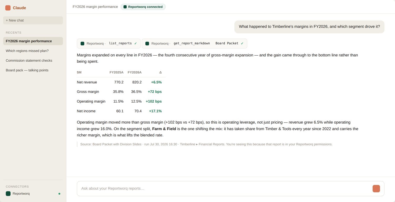Click the Board Packet checkmark
The image size is (395, 202).
click(x=242, y=44)
